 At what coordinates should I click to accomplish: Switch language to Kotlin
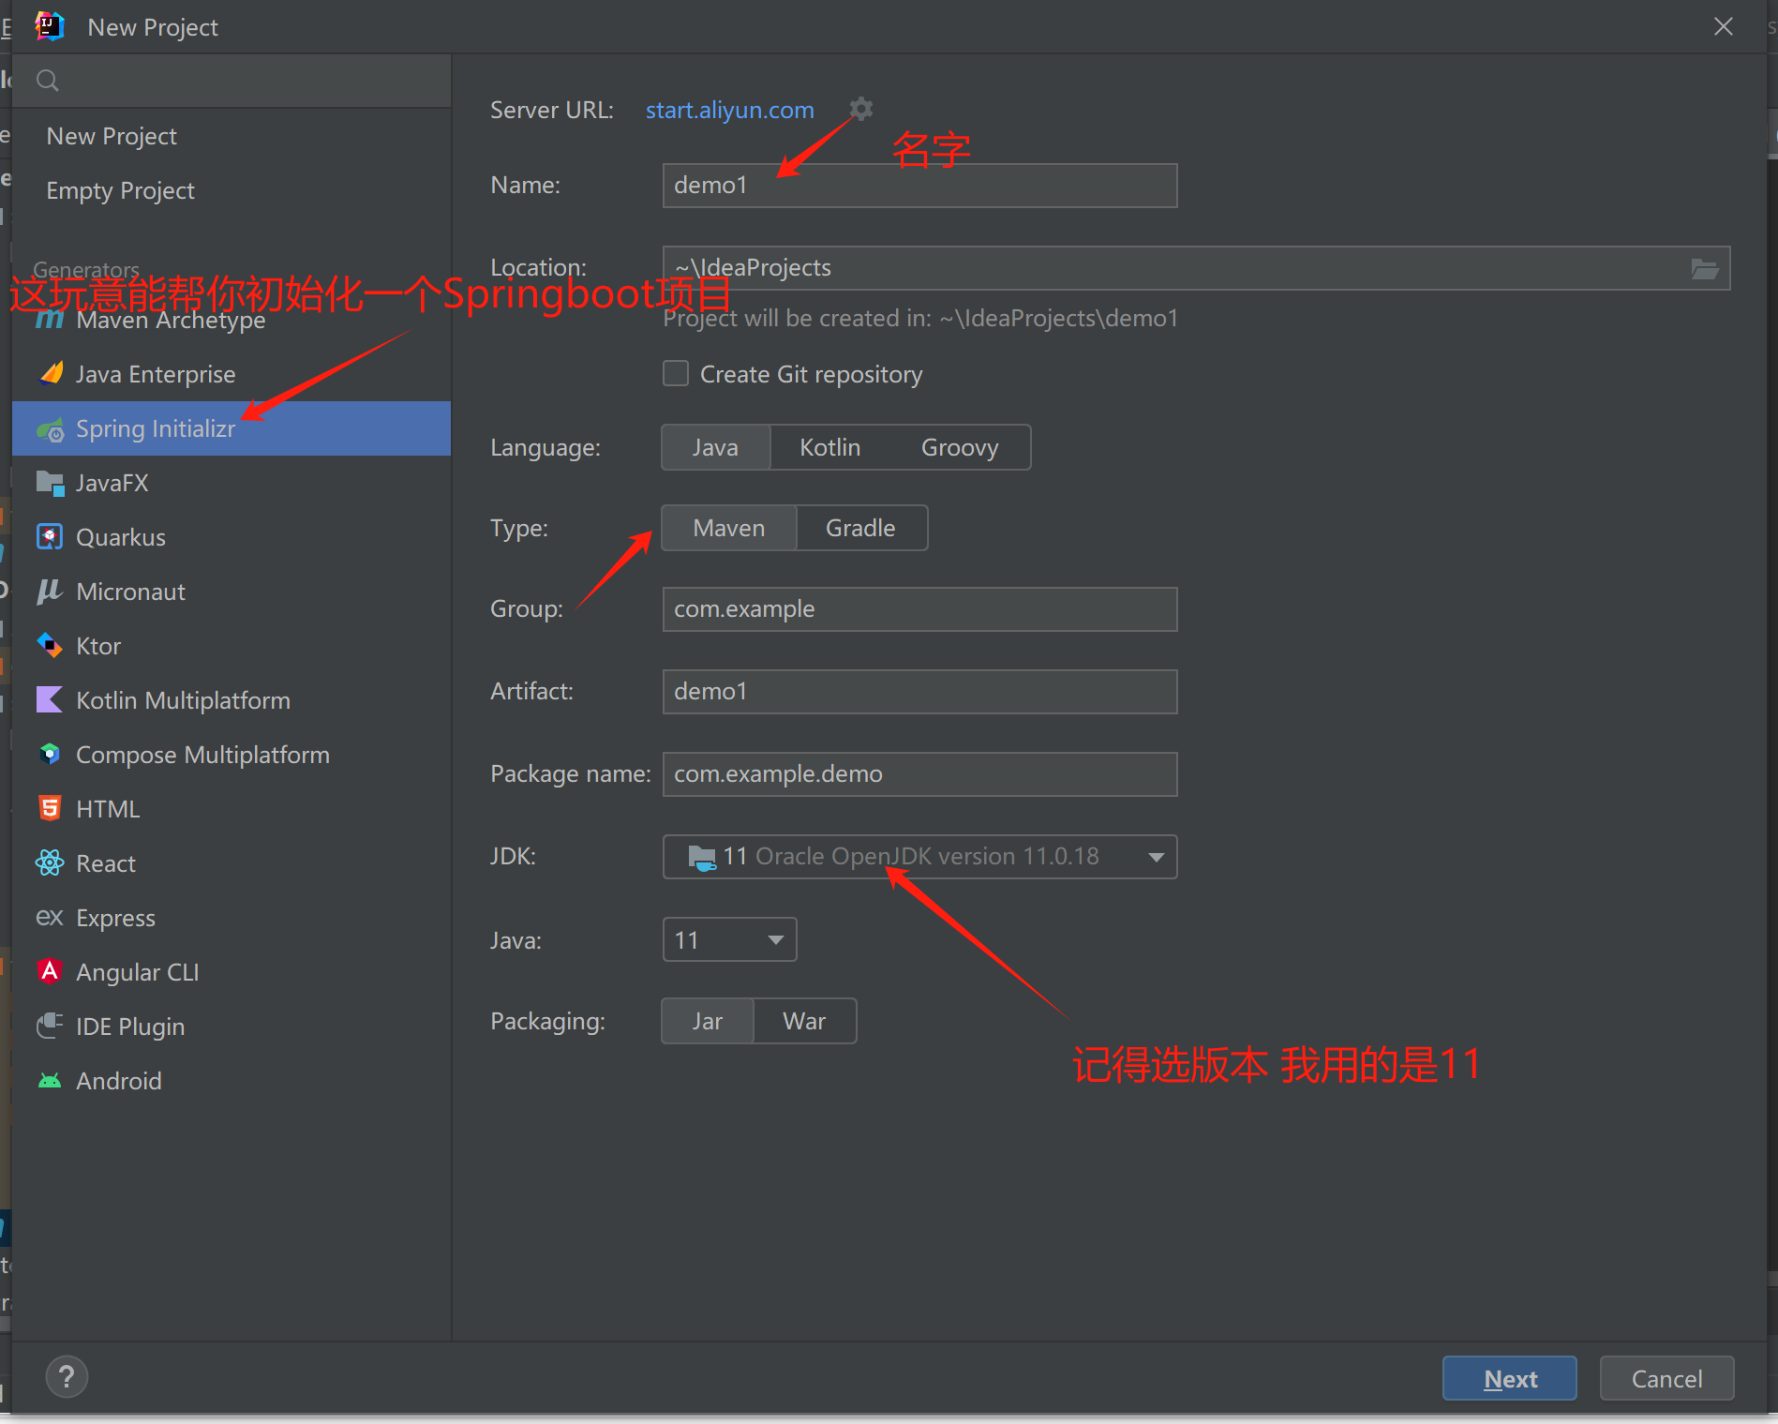coord(829,447)
